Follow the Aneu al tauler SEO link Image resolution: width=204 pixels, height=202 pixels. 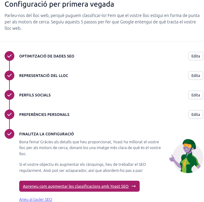[x=36, y=199]
